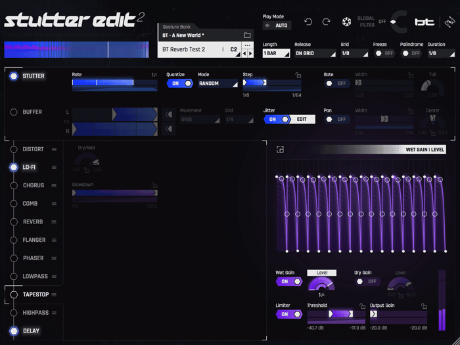Click the iZotope logo icon
The width and height of the screenshot is (460, 345).
click(449, 22)
